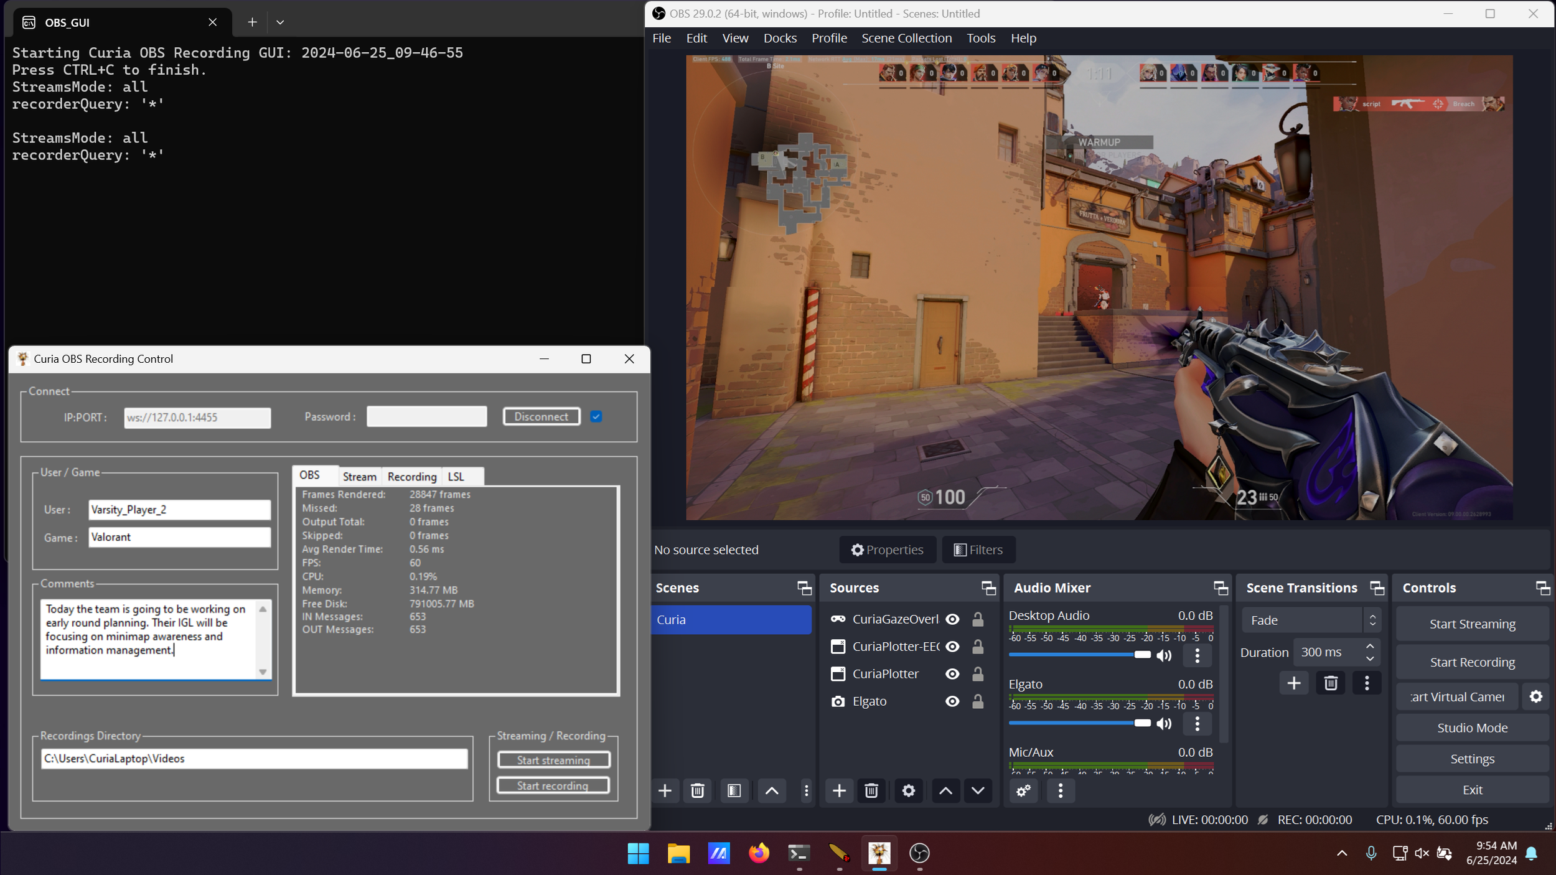
Task: Open advanced audio properties gears icon
Action: coord(1023,790)
